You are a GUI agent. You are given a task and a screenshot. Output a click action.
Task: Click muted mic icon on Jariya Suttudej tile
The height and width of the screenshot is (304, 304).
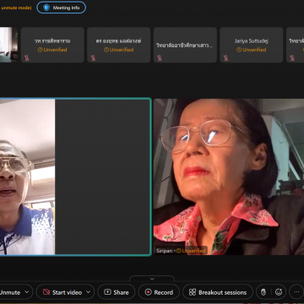point(225,57)
